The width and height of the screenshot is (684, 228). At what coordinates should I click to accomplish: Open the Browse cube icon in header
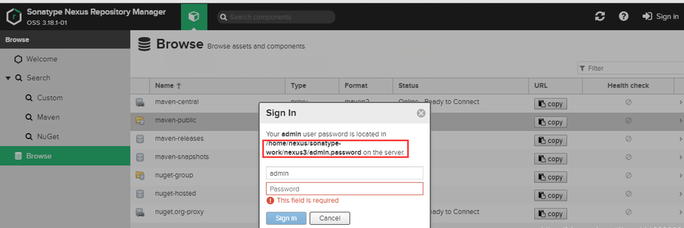194,17
